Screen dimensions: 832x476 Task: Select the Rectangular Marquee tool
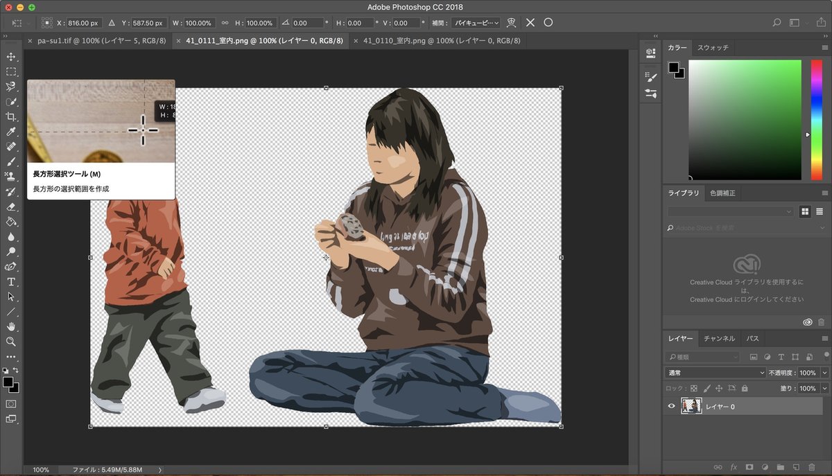coord(11,71)
